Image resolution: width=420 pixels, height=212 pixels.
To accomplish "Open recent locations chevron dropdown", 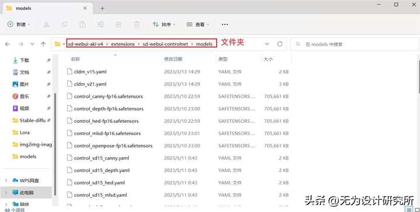I will click(x=32, y=44).
